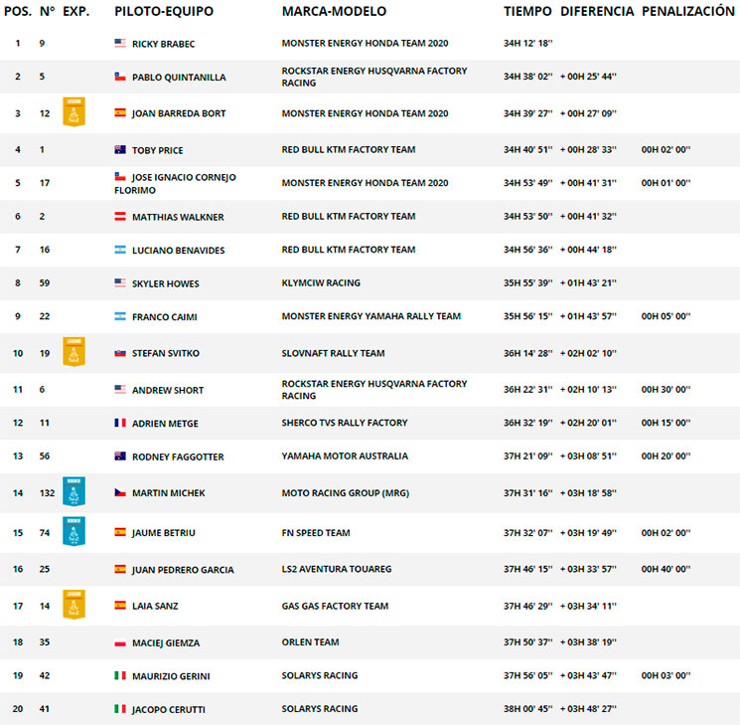Click the MARCA-MODELO column header

tap(334, 11)
